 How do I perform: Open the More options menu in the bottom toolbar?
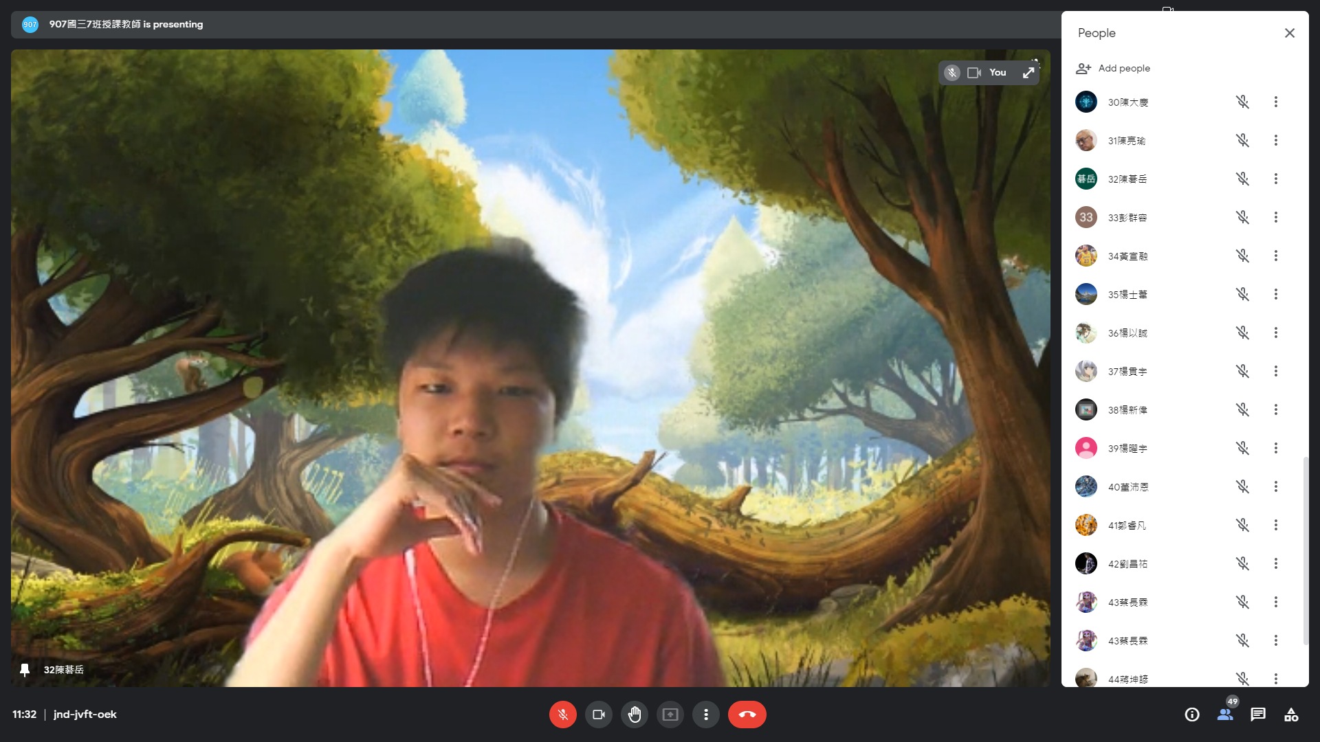(705, 715)
